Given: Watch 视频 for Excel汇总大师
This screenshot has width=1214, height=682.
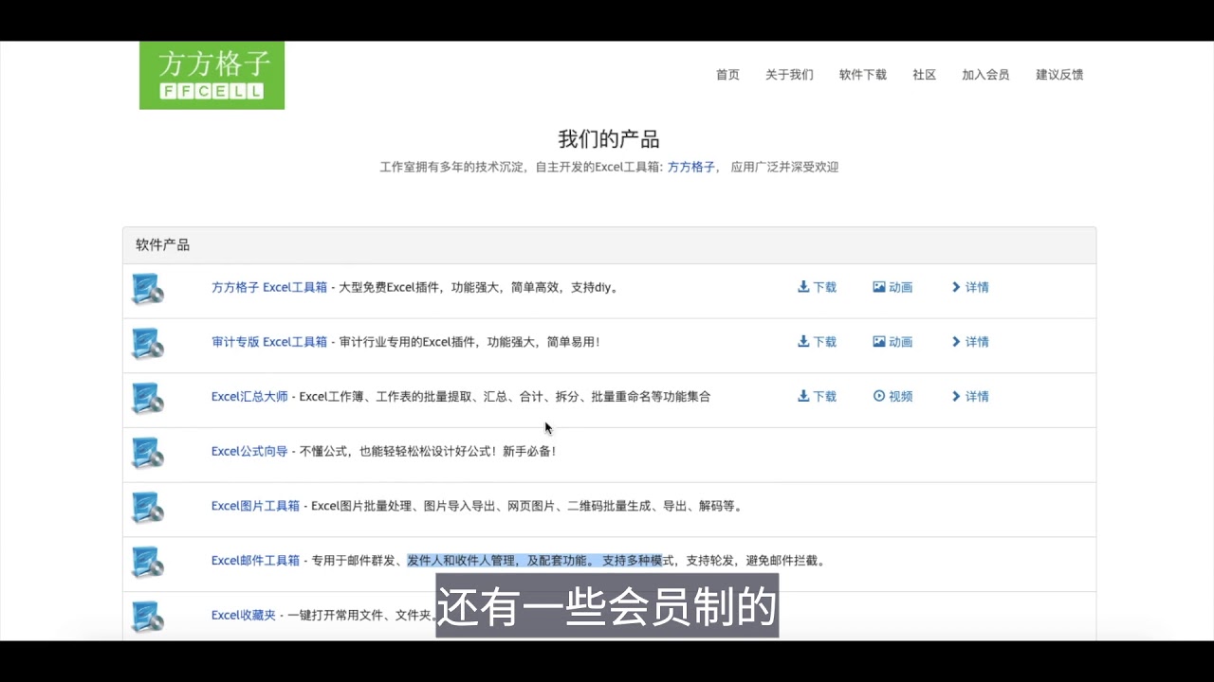Looking at the screenshot, I should (892, 397).
